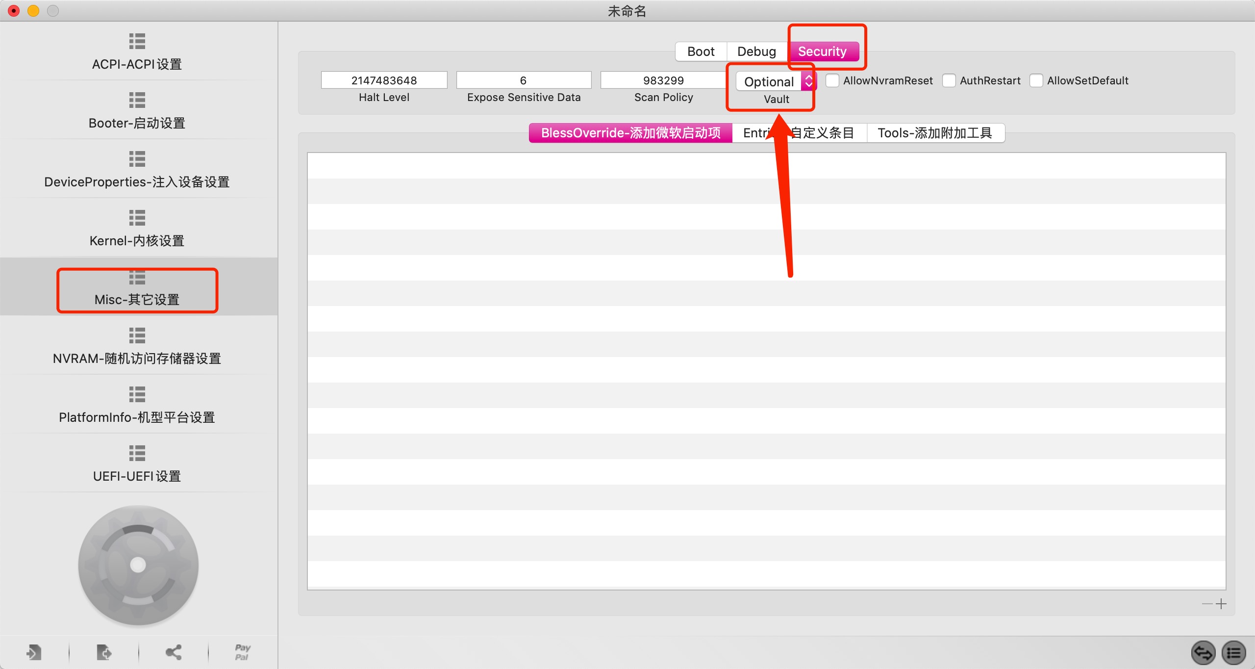This screenshot has height=669, width=1255.
Task: Click the first row of the BlessOverride table
Action: (x=766, y=166)
